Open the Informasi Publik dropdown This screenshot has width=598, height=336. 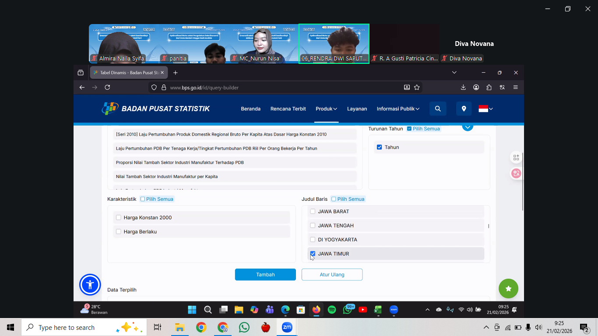coord(398,109)
